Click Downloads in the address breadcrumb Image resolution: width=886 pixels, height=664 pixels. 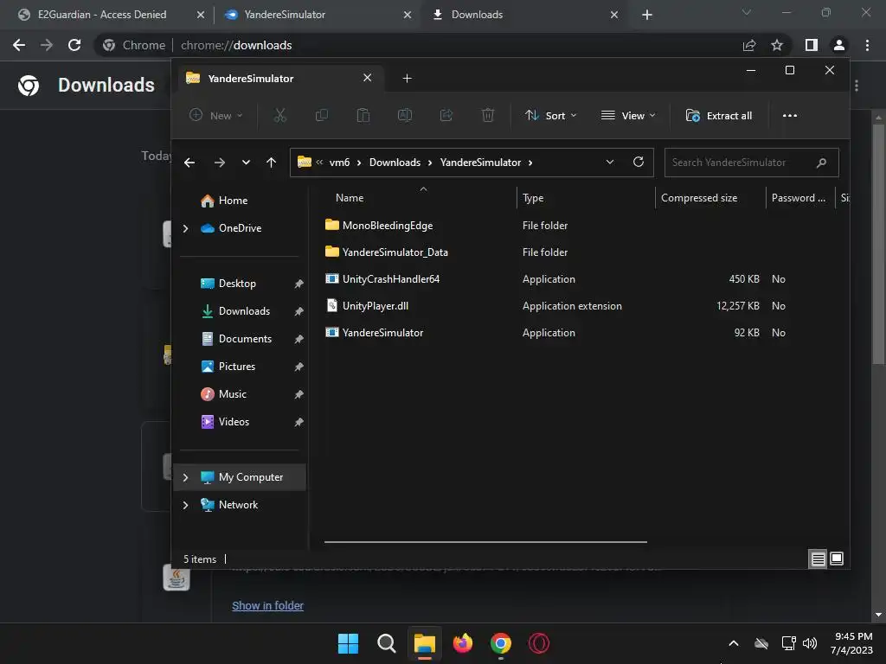[395, 163]
